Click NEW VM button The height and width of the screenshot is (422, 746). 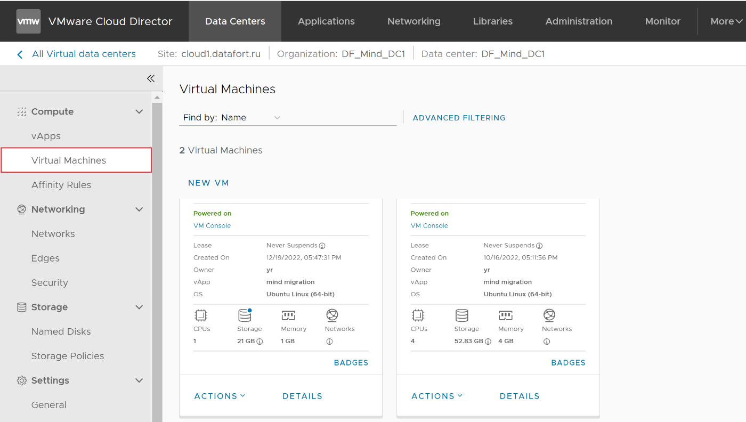[x=208, y=183]
